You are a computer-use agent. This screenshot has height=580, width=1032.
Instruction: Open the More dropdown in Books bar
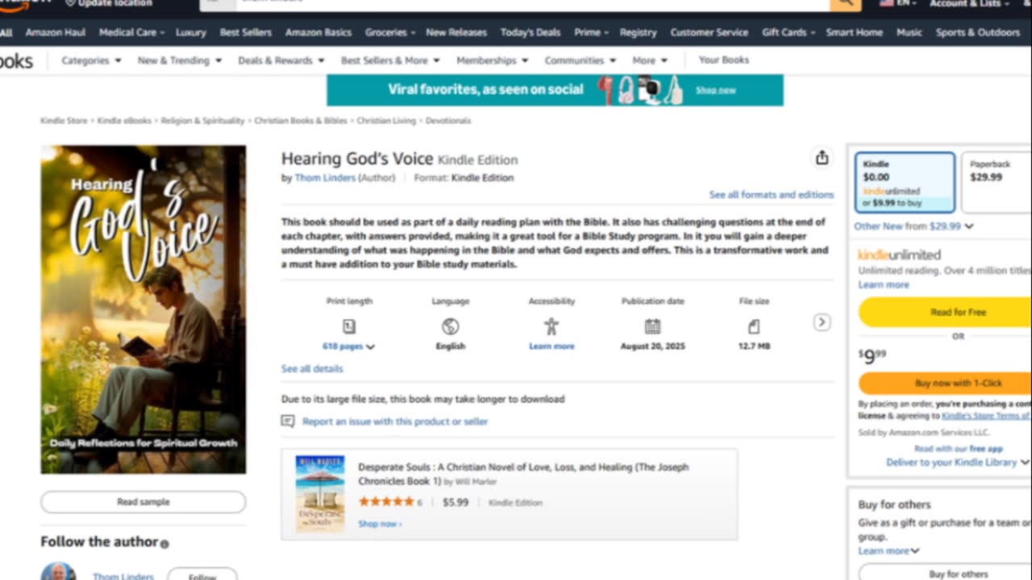(x=650, y=60)
